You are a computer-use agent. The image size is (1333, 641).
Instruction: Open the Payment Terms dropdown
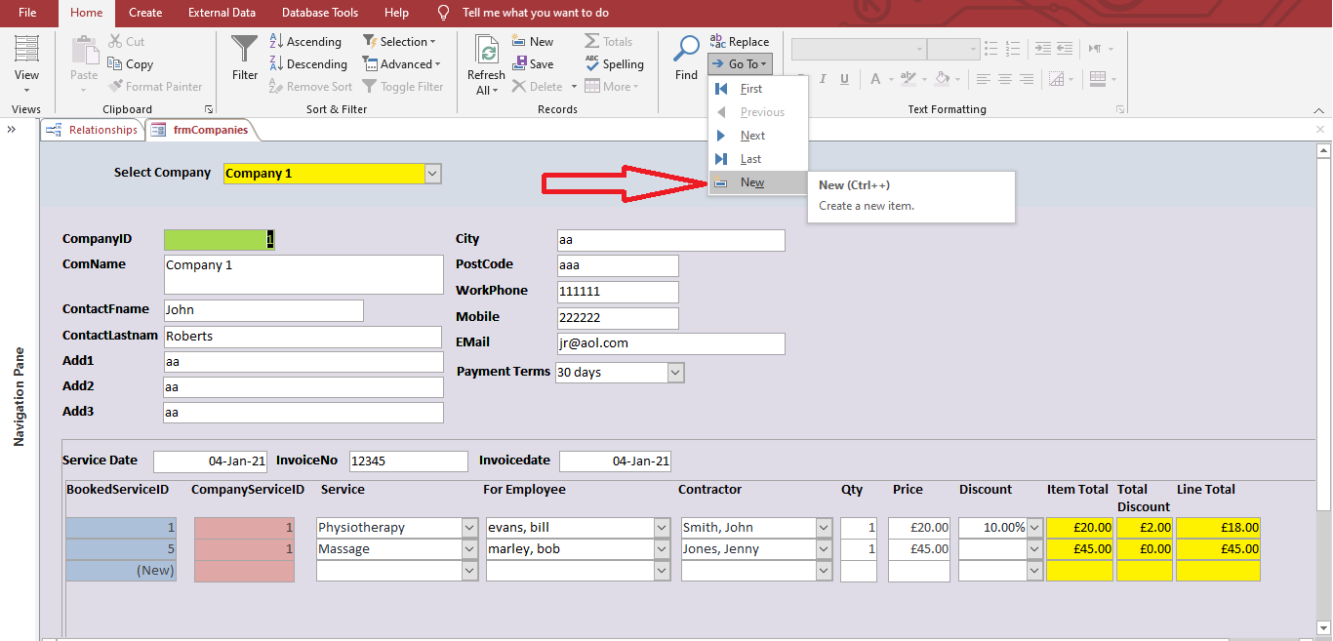(675, 373)
